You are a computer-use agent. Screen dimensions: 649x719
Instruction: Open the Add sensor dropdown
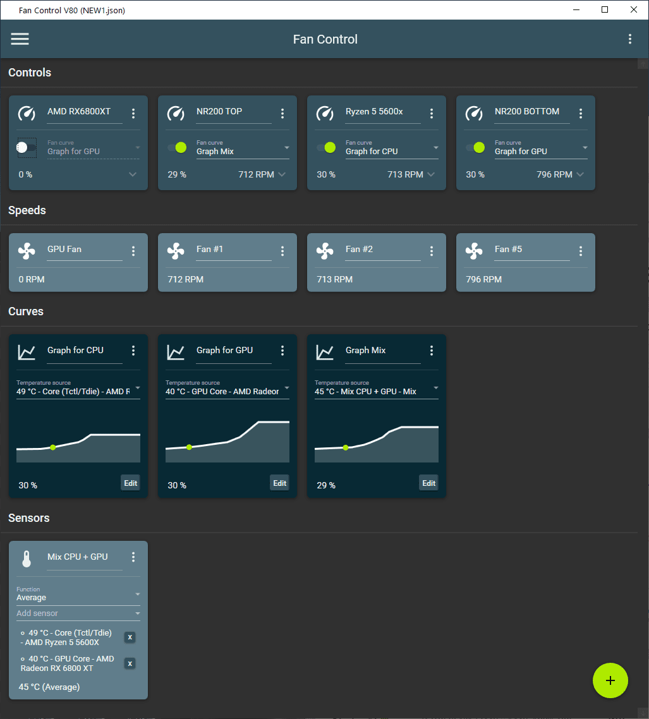tap(78, 613)
